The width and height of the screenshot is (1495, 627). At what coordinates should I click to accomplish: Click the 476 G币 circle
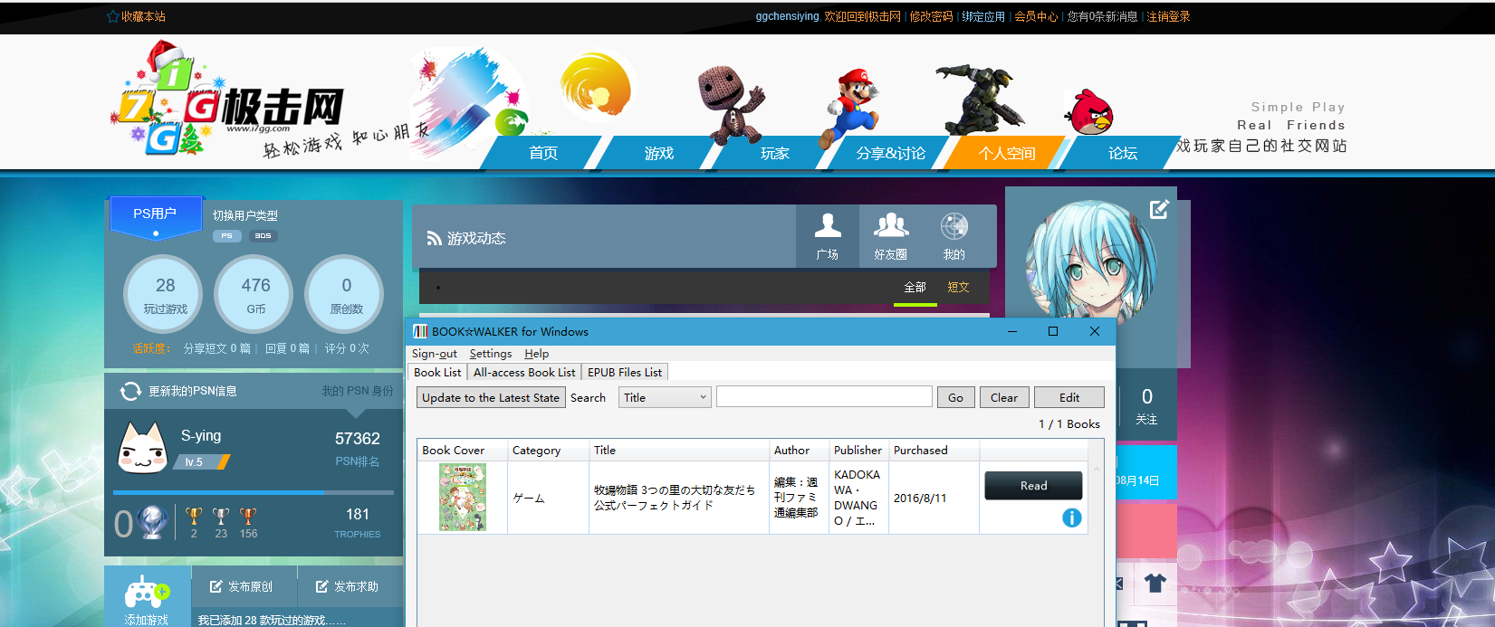[255, 294]
